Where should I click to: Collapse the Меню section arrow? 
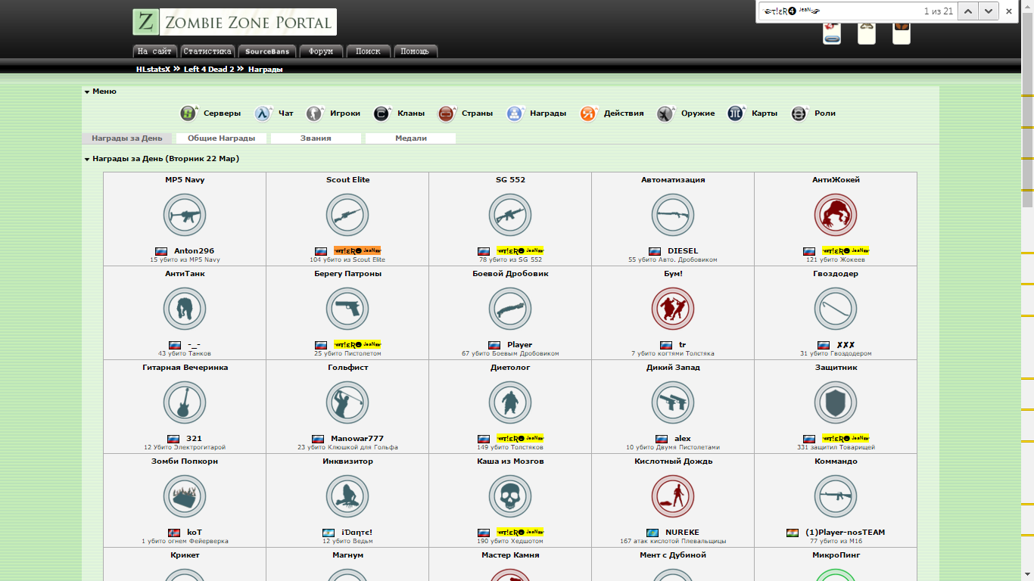[x=87, y=92]
